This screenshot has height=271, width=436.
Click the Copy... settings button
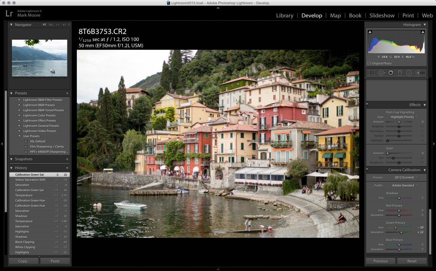pyautogui.click(x=24, y=261)
